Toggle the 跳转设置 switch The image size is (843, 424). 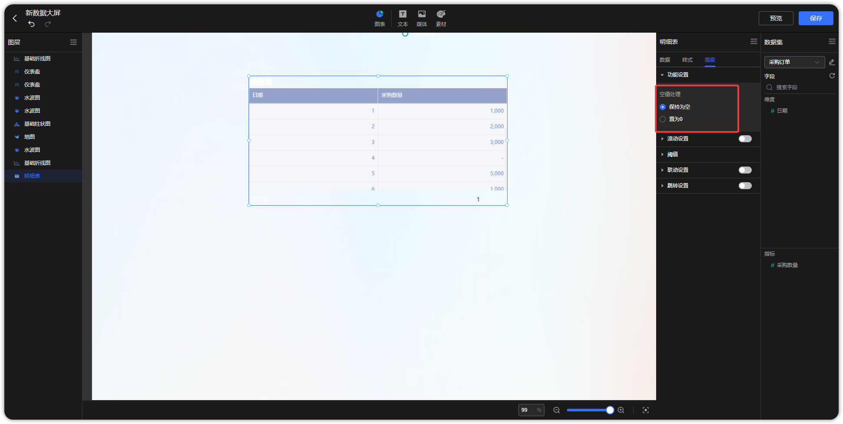745,186
